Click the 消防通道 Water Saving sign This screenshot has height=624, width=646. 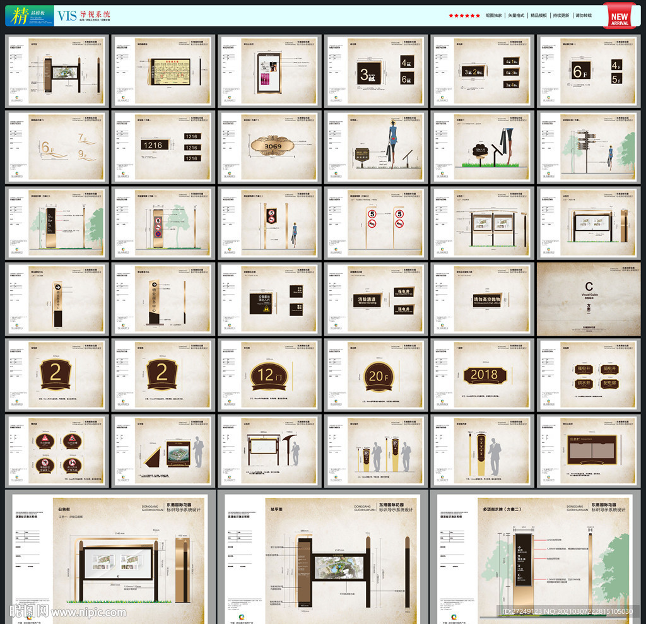point(368,300)
